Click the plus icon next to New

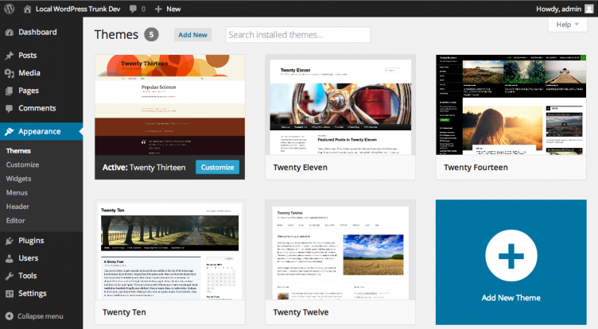tap(158, 9)
